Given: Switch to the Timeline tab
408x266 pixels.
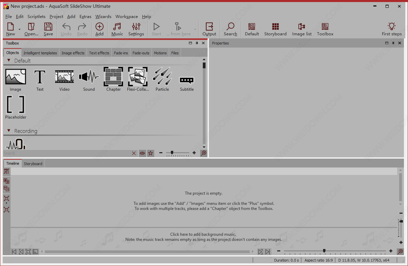Looking at the screenshot, I should 13,163.
